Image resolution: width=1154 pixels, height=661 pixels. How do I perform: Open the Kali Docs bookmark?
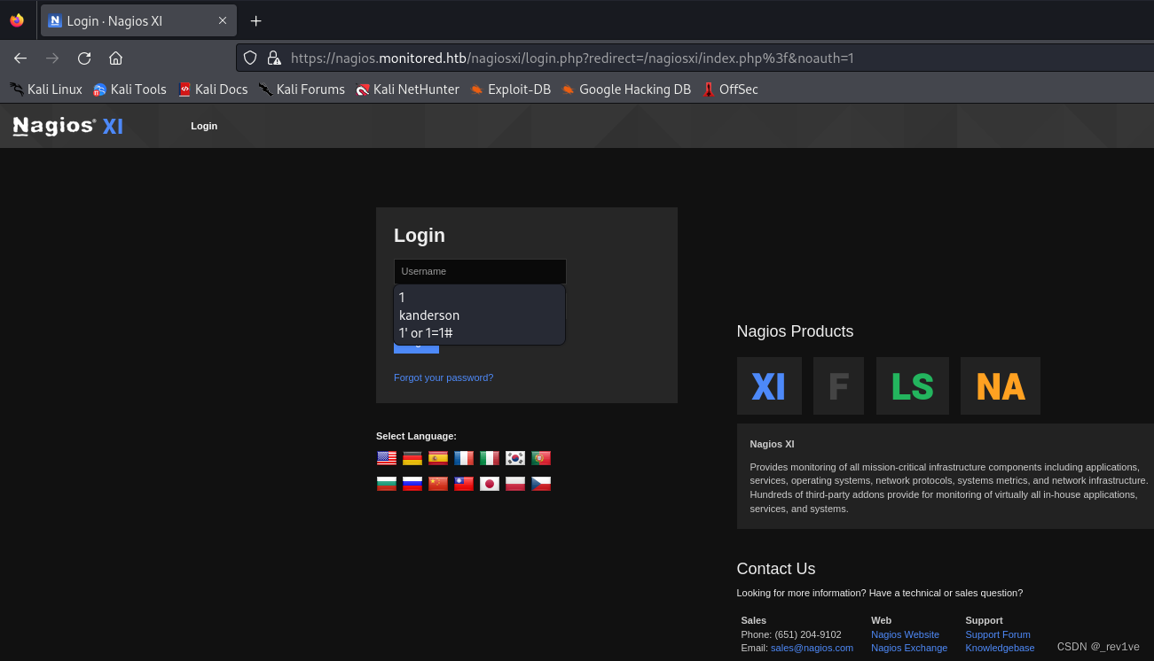213,89
